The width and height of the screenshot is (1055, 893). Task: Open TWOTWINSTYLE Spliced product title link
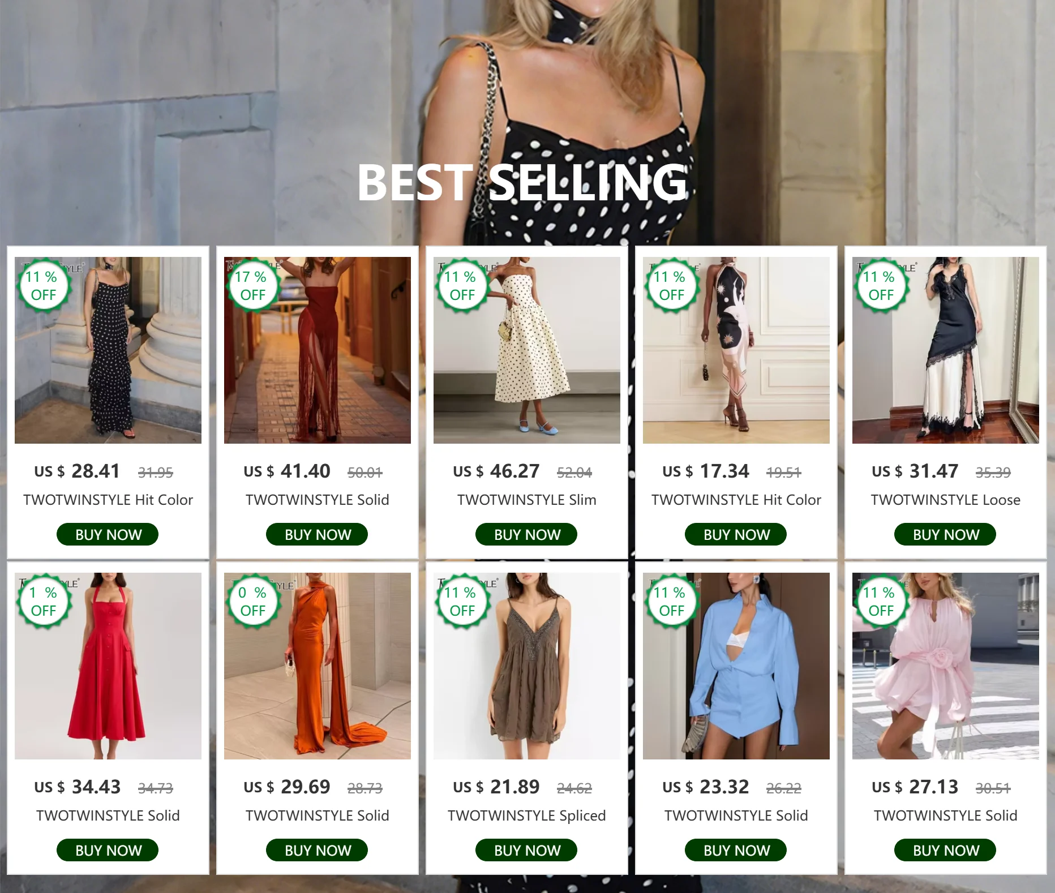click(x=527, y=815)
